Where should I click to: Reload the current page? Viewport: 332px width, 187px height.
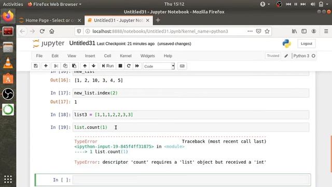42,31
